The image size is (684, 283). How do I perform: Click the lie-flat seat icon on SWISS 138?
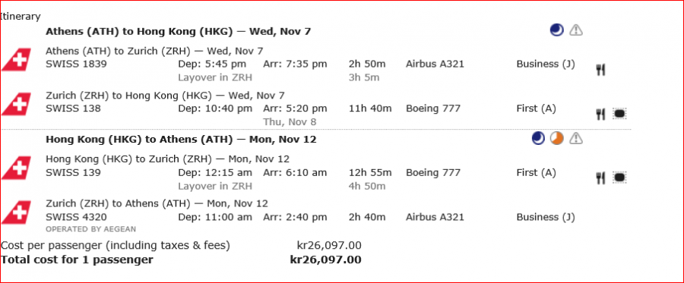(619, 114)
